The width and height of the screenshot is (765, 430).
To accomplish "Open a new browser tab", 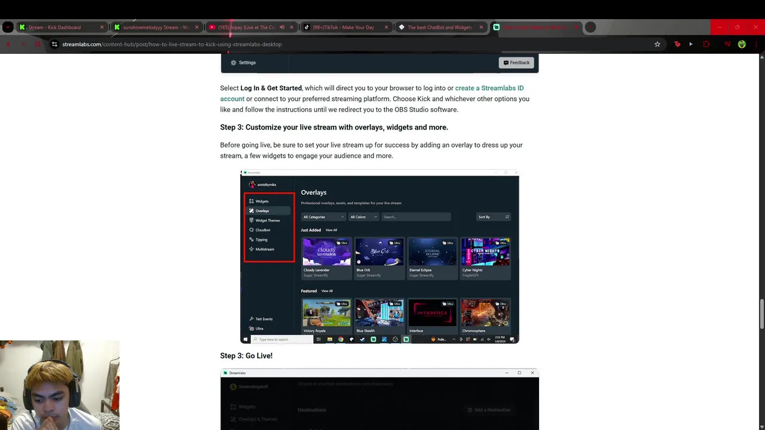I will (x=590, y=27).
